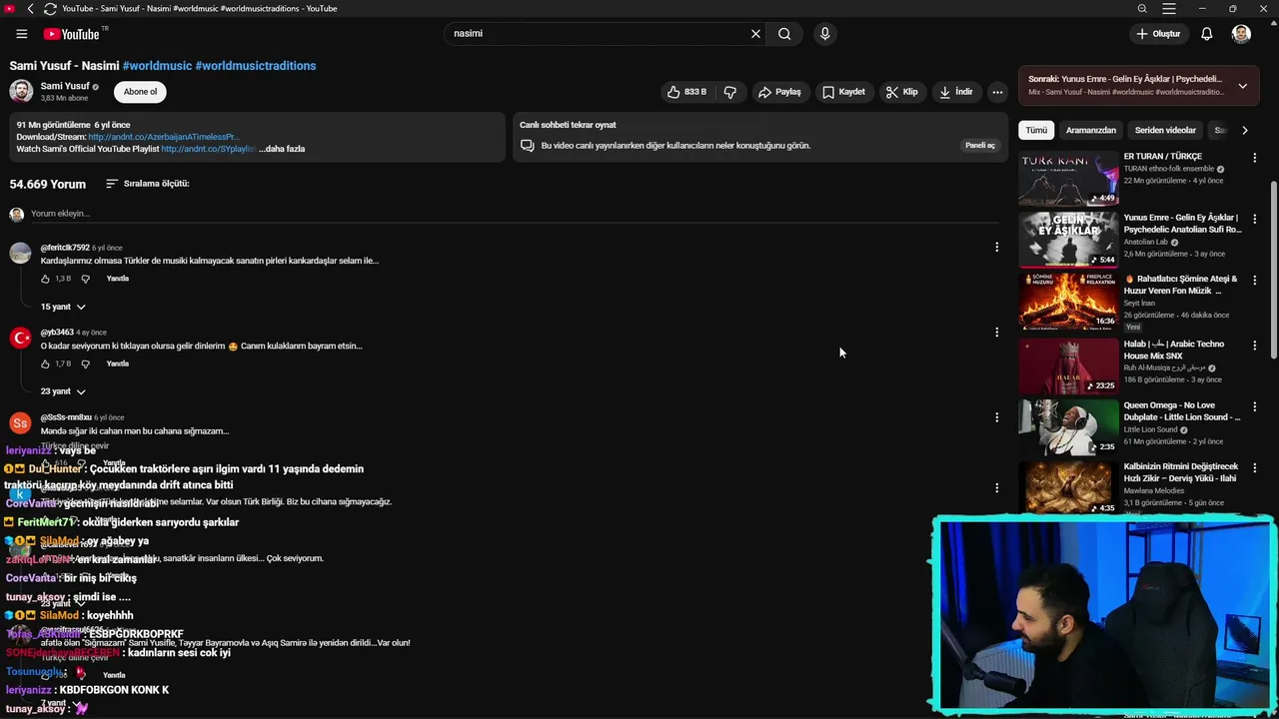1279x719 pixels.
Task: Open options for @yb3463 comment
Action: pos(996,332)
